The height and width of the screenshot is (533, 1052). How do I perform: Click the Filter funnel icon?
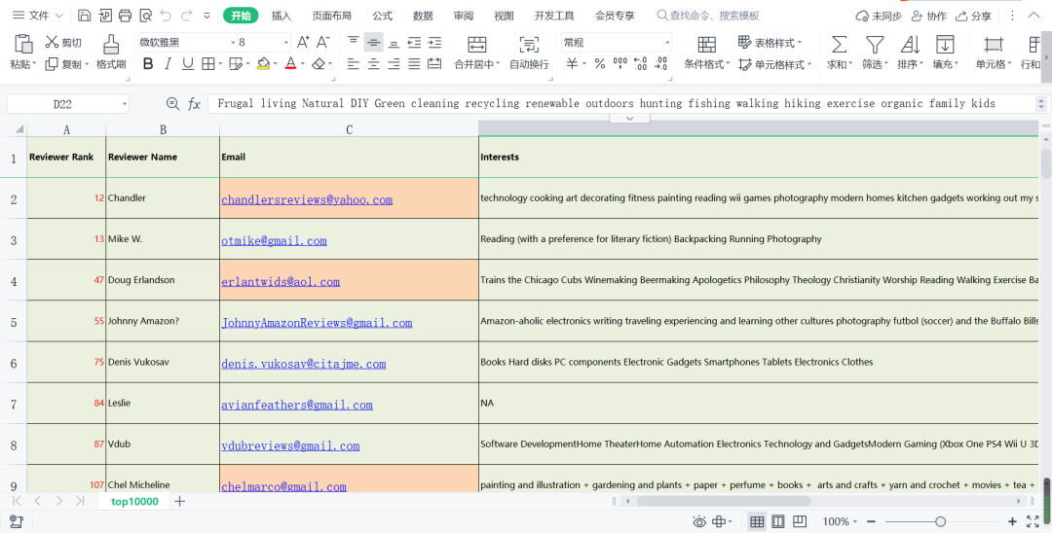tap(875, 44)
